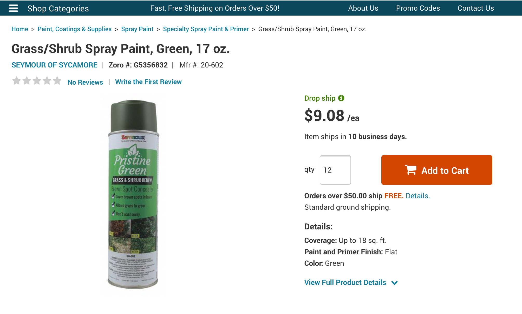Open Paint, Coatings & Supplies breadcrumb
522x314 pixels.
click(x=74, y=29)
